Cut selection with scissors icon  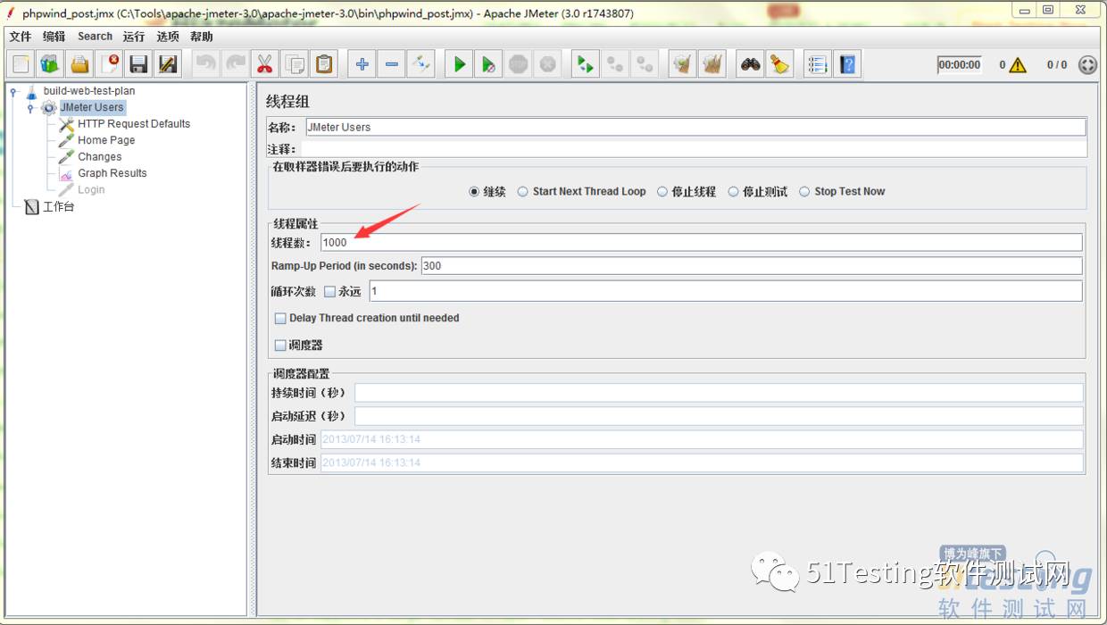coord(265,64)
